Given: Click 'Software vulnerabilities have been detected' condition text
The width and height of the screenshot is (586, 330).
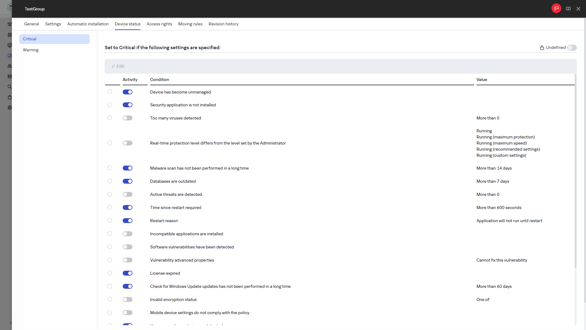Looking at the screenshot, I should pyautogui.click(x=192, y=247).
